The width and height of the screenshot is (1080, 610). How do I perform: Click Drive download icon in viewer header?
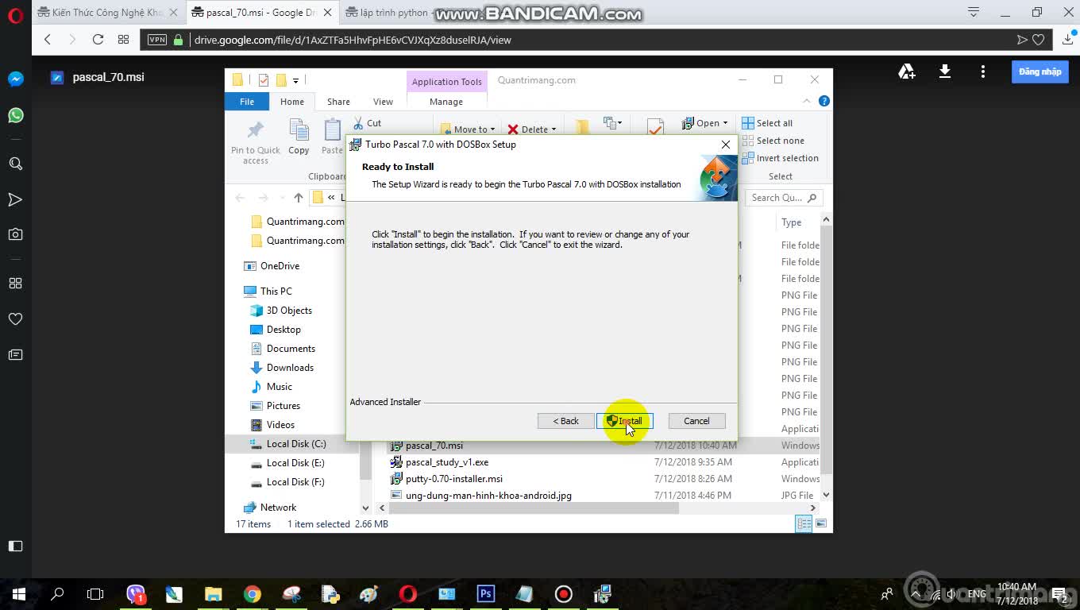pos(945,71)
